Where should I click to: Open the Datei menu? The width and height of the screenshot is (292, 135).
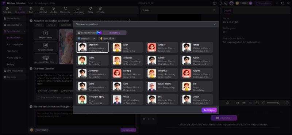pyautogui.click(x=30, y=3)
